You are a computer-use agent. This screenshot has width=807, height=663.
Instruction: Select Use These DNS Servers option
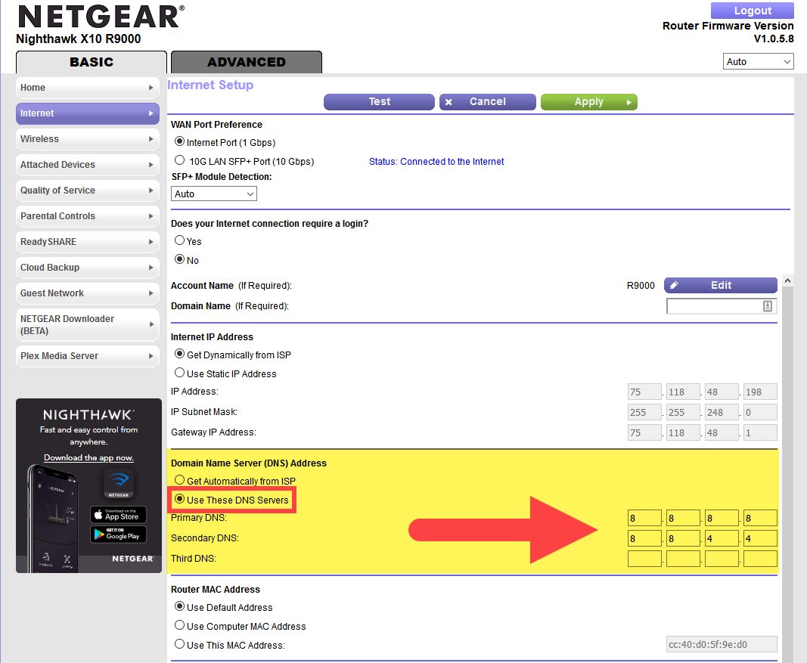click(179, 499)
